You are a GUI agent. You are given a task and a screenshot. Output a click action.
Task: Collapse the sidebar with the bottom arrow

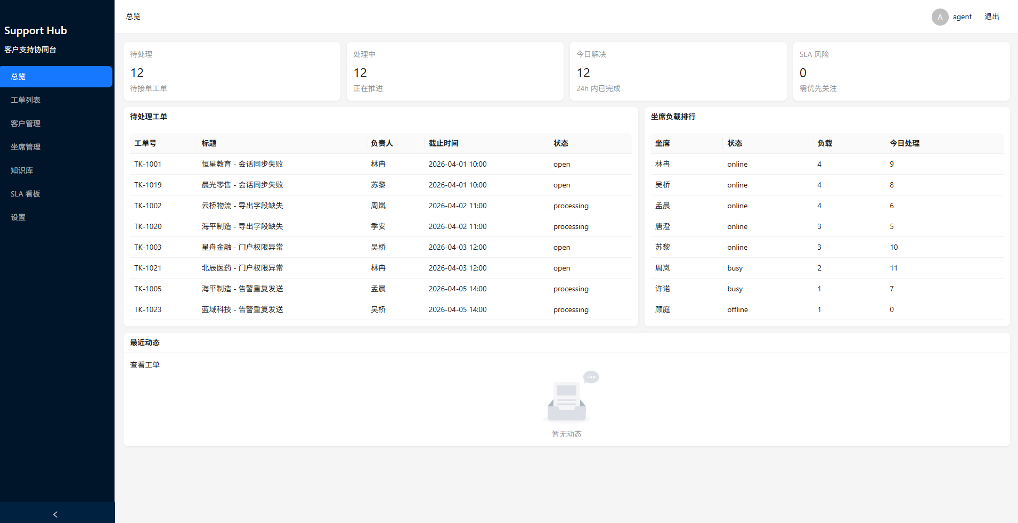[x=55, y=514]
